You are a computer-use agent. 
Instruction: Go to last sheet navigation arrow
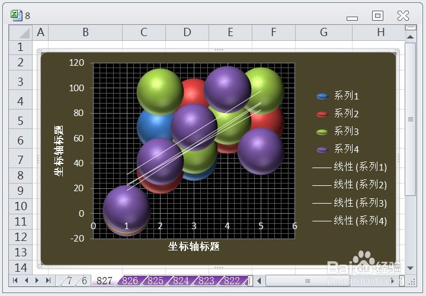coord(49,280)
